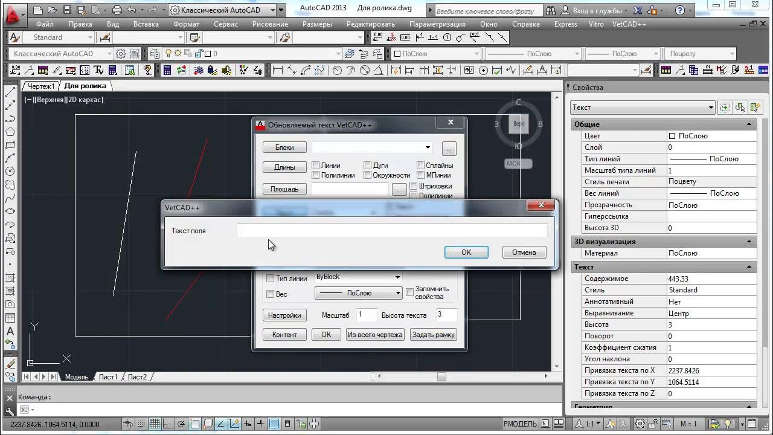The image size is (773, 435).
Task: Open the ByBlock line type dropdown
Action: click(358, 277)
